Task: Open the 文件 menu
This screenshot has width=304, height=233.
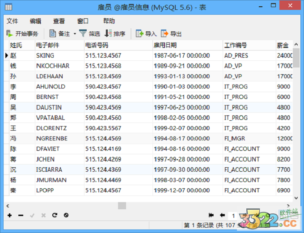Action: [13, 21]
